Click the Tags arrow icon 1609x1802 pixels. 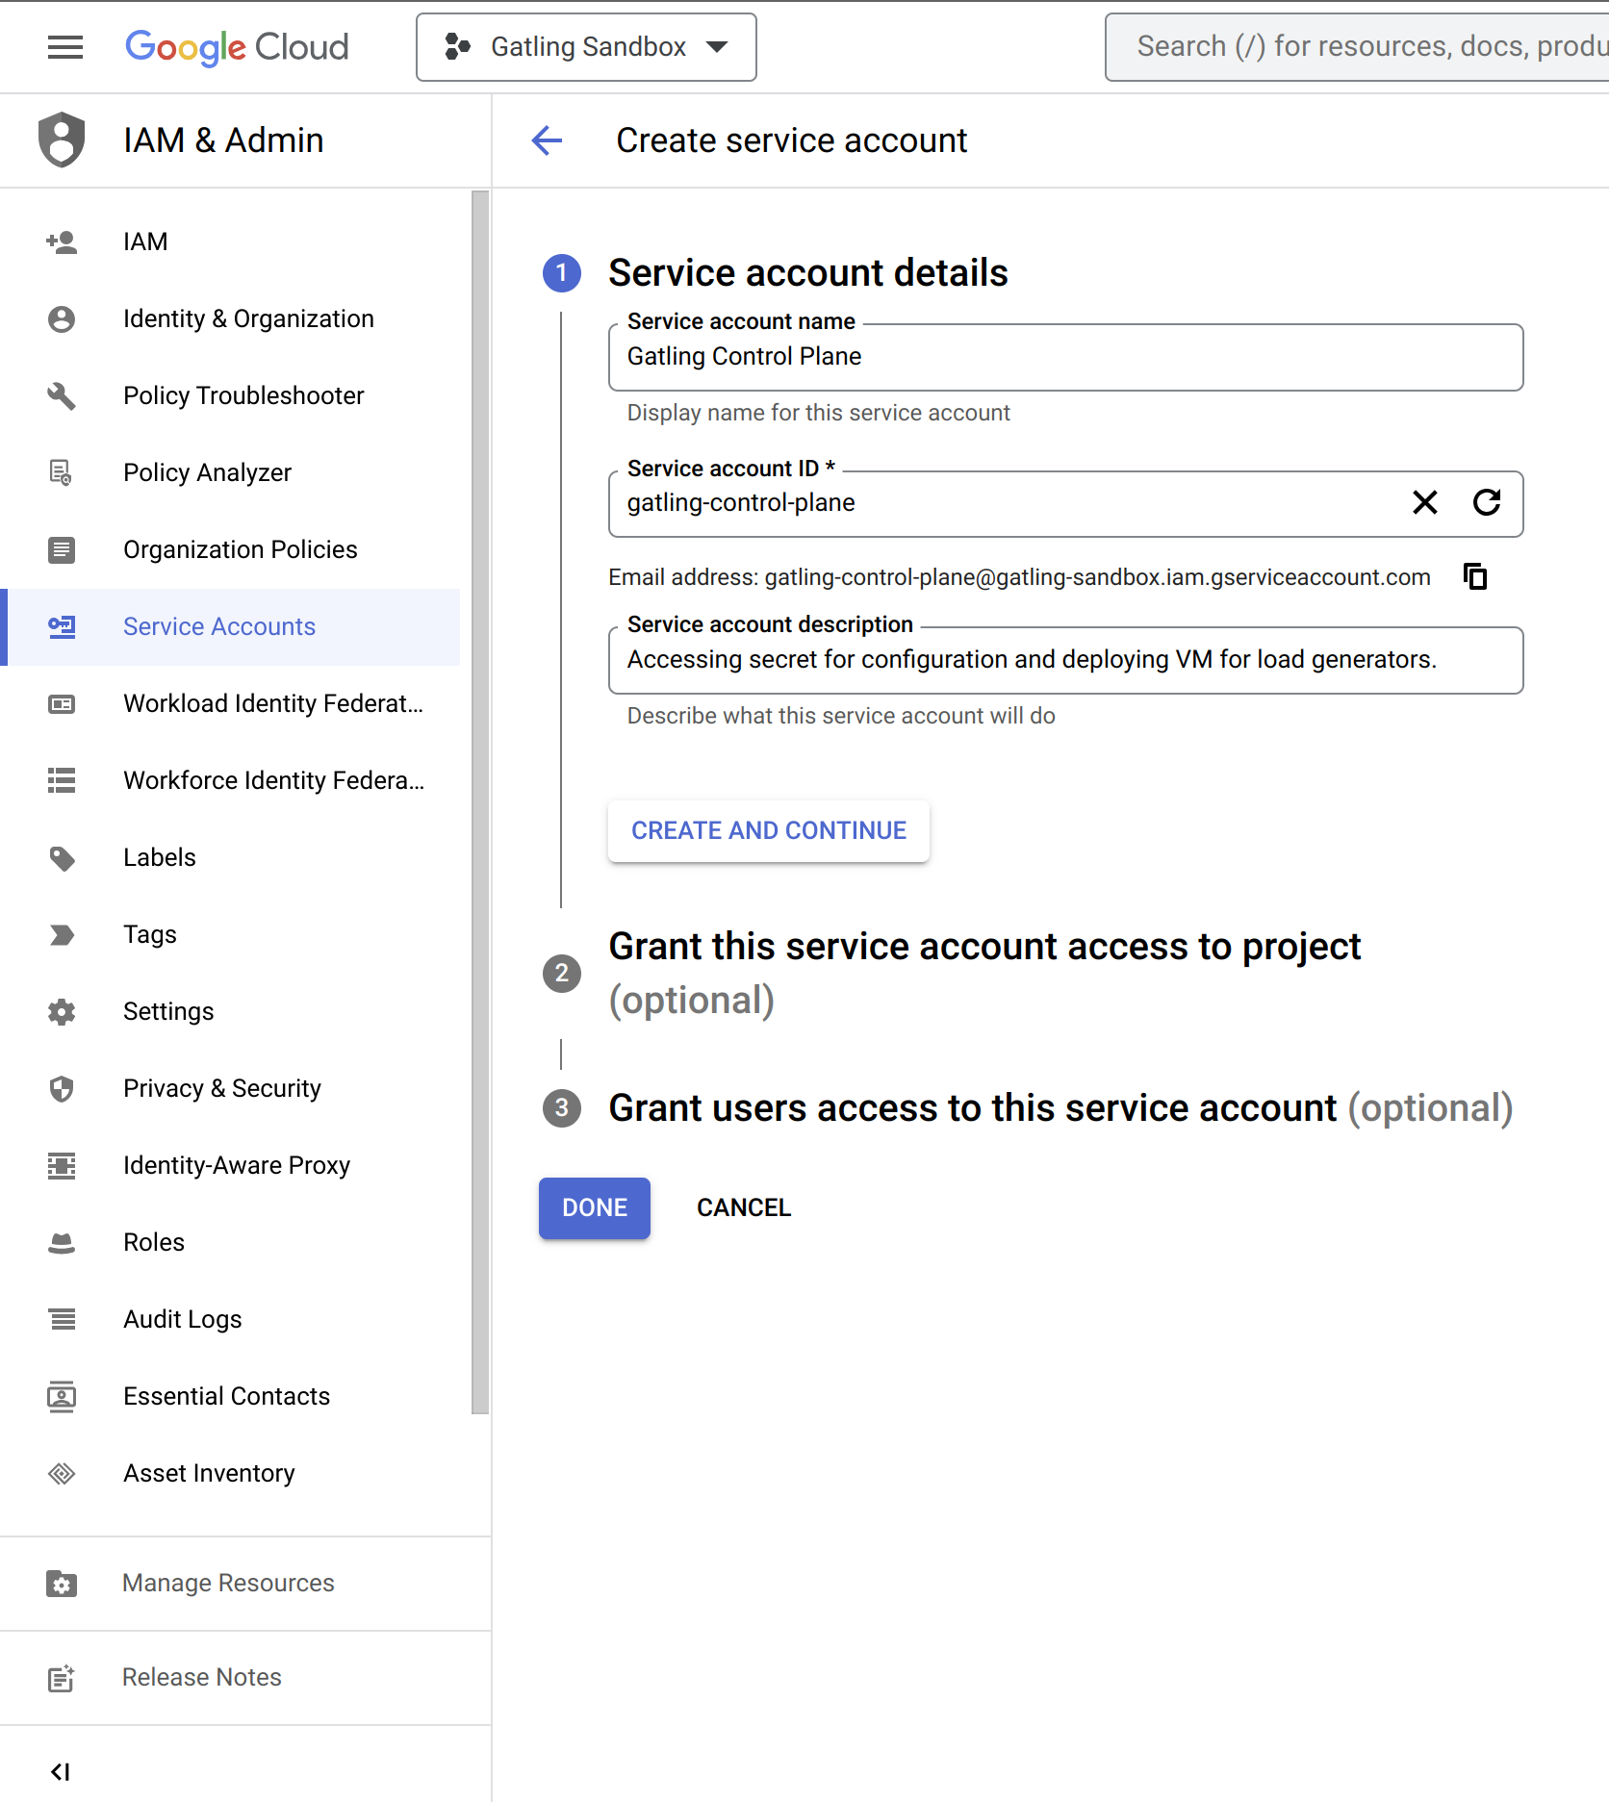(x=62, y=934)
